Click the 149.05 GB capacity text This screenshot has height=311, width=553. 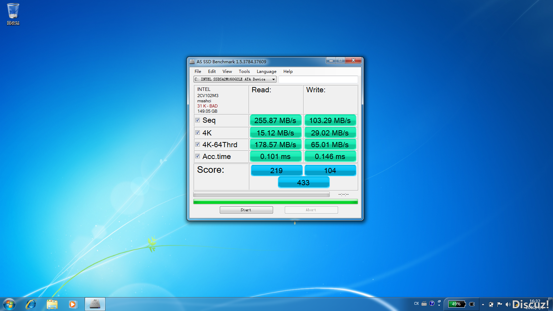tap(207, 111)
